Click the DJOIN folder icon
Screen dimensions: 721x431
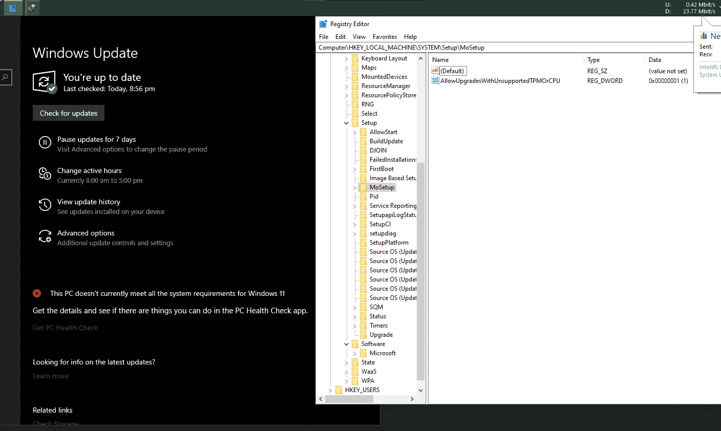pos(363,150)
